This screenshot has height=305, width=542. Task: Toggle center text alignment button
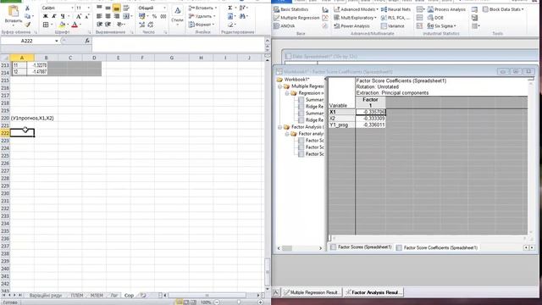[x=108, y=16]
